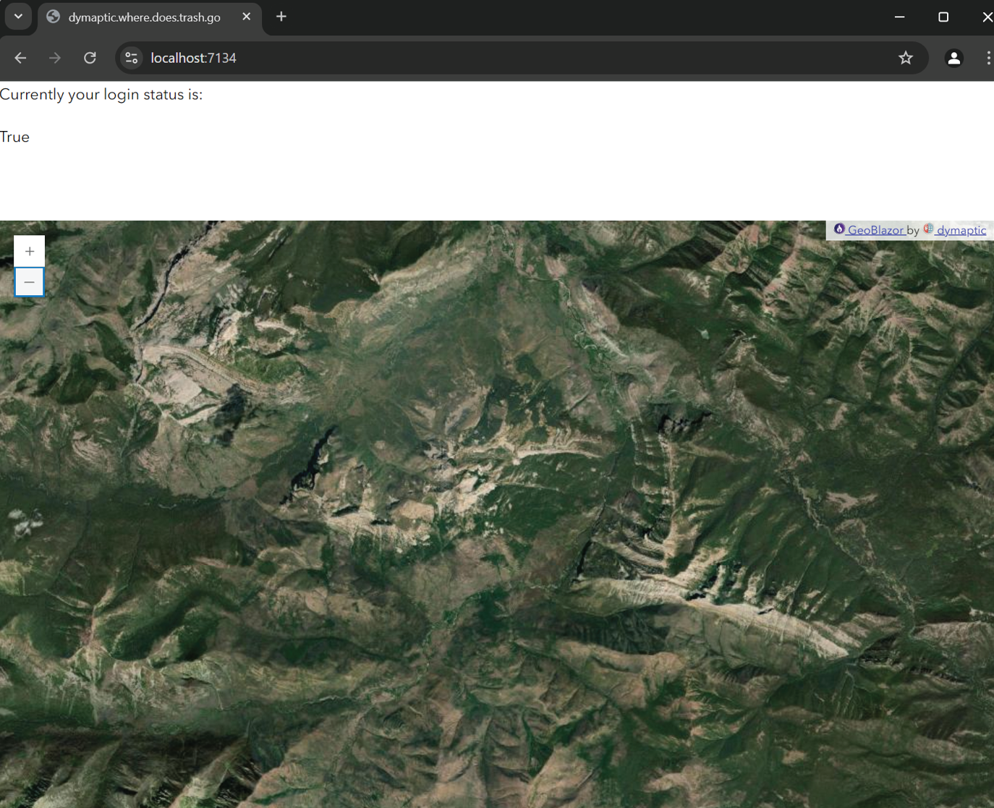
Task: Click the dymaptic globe logo
Action: pos(929,229)
